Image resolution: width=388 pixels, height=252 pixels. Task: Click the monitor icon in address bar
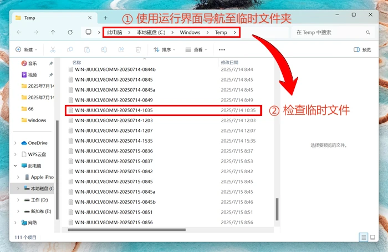coord(88,32)
